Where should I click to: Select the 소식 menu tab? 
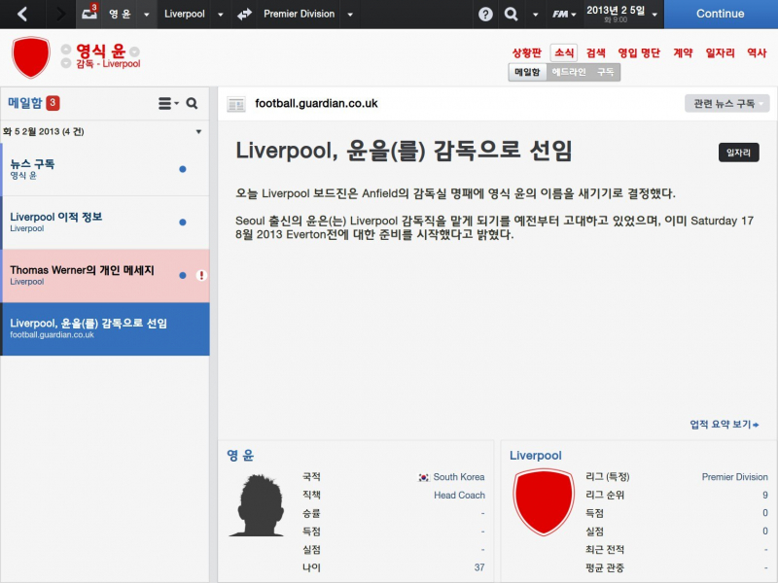pyautogui.click(x=564, y=52)
